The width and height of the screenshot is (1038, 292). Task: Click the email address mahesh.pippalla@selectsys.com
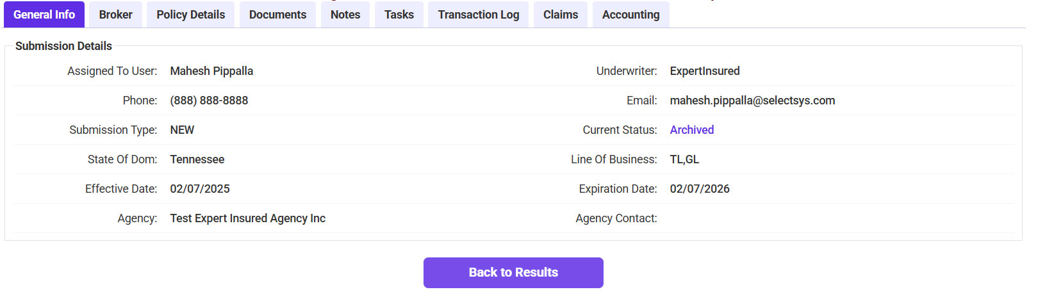pyautogui.click(x=752, y=101)
